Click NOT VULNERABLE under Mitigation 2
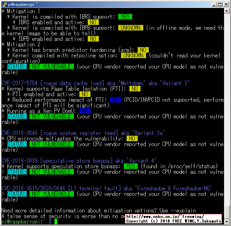The width and height of the screenshot is (231, 226). tap(52, 66)
